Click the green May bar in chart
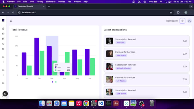 pos(80,67)
